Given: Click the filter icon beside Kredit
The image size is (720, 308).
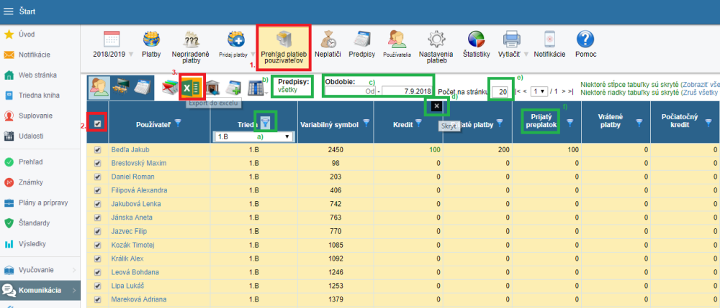Looking at the screenshot, I should [x=419, y=122].
